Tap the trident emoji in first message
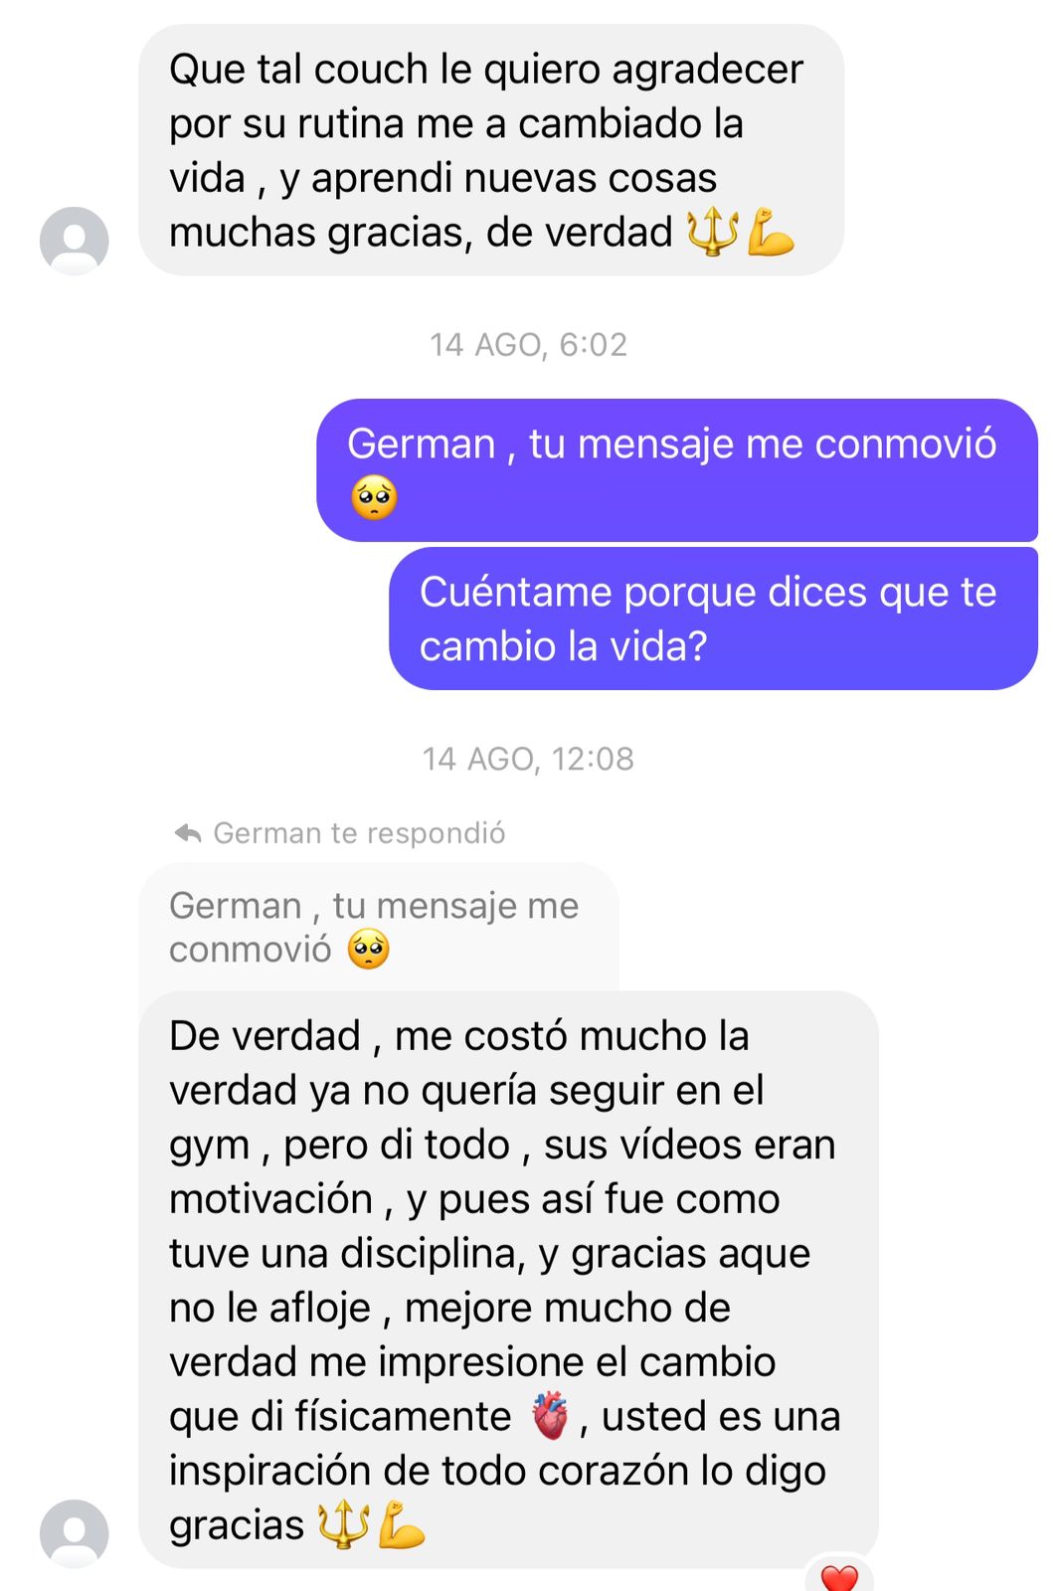Image resolution: width=1058 pixels, height=1591 pixels. point(713,232)
